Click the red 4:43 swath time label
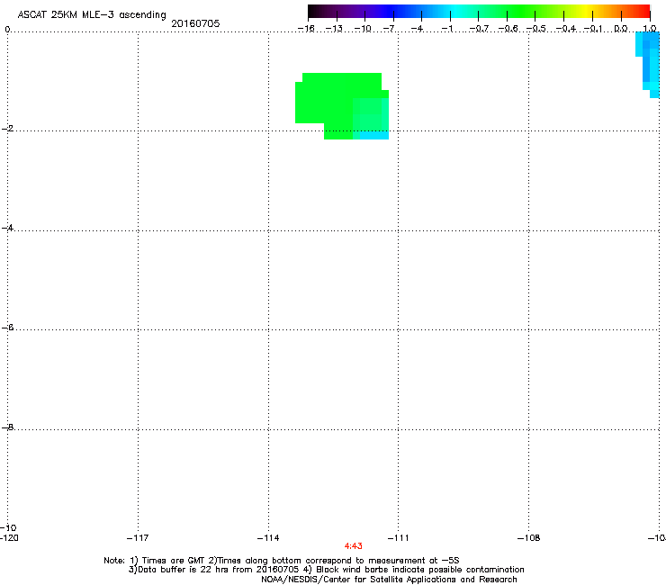 (x=353, y=546)
